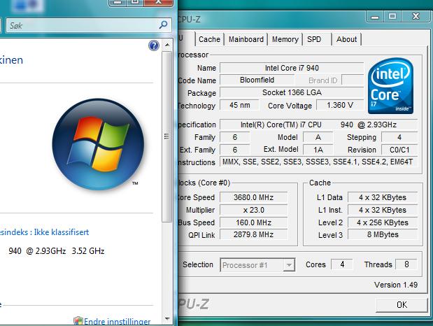
Task: Click the 'Version 1.49' text
Action: [396, 285]
